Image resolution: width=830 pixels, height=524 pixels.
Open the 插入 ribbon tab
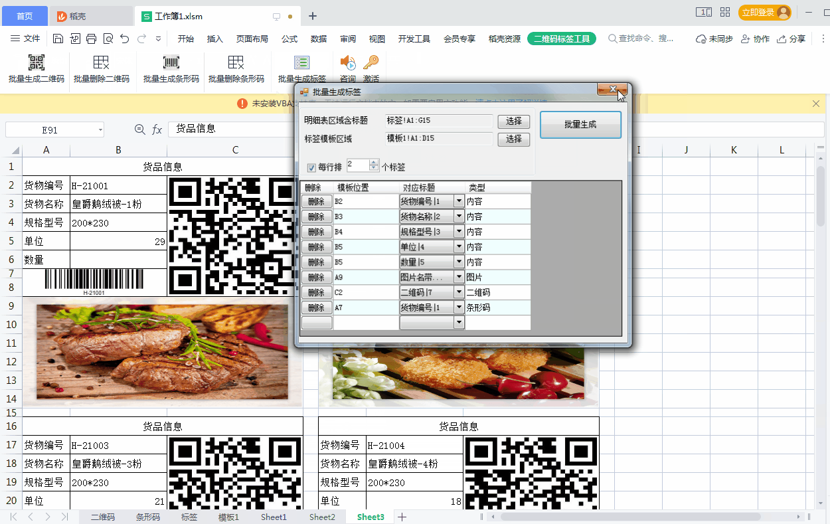pyautogui.click(x=215, y=39)
